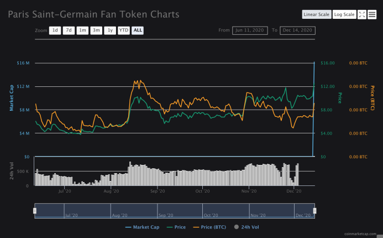The height and width of the screenshot is (238, 383).
Task: Click the To date field Dec 14, 2020
Action: (297, 30)
